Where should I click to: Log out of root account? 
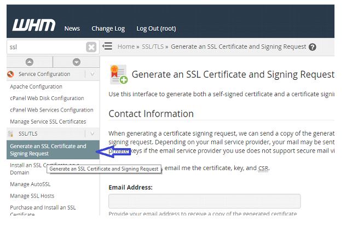[156, 28]
